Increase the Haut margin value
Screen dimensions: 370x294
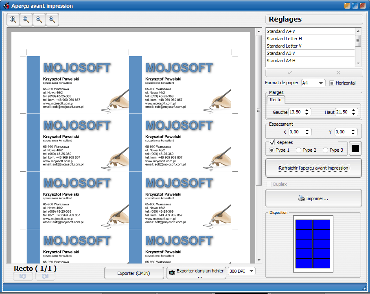[x=353, y=110]
